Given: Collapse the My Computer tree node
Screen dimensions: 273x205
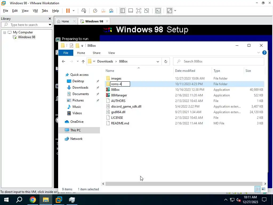Looking at the screenshot, I should pyautogui.click(x=5, y=32).
